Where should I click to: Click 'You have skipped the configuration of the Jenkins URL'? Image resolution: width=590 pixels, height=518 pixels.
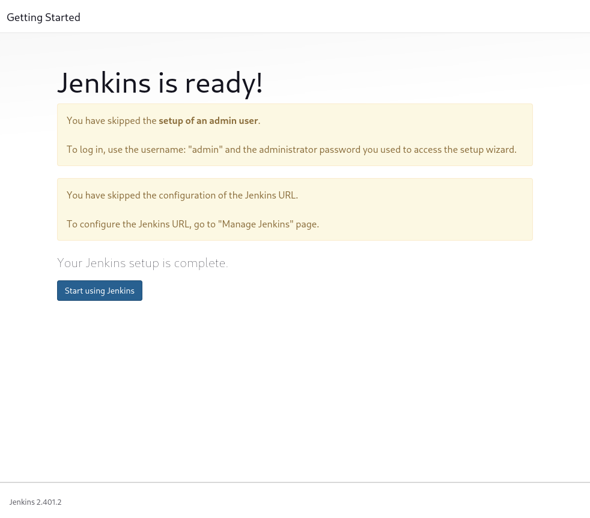pyautogui.click(x=182, y=195)
